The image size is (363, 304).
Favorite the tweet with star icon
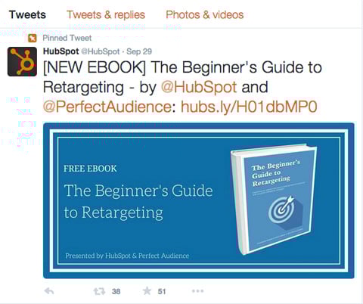click(x=147, y=291)
